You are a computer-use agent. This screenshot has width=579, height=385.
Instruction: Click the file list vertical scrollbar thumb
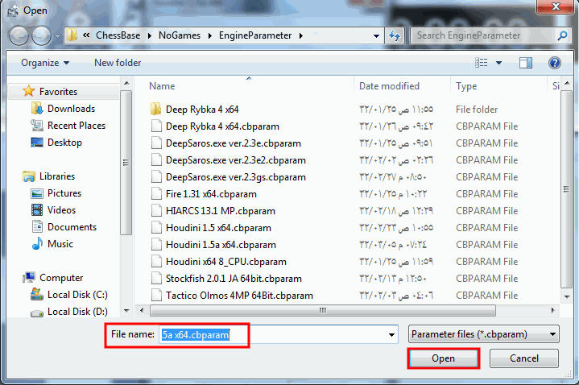click(x=566, y=189)
